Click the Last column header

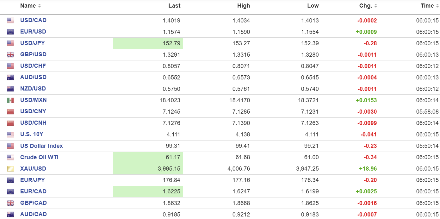pyautogui.click(x=174, y=6)
